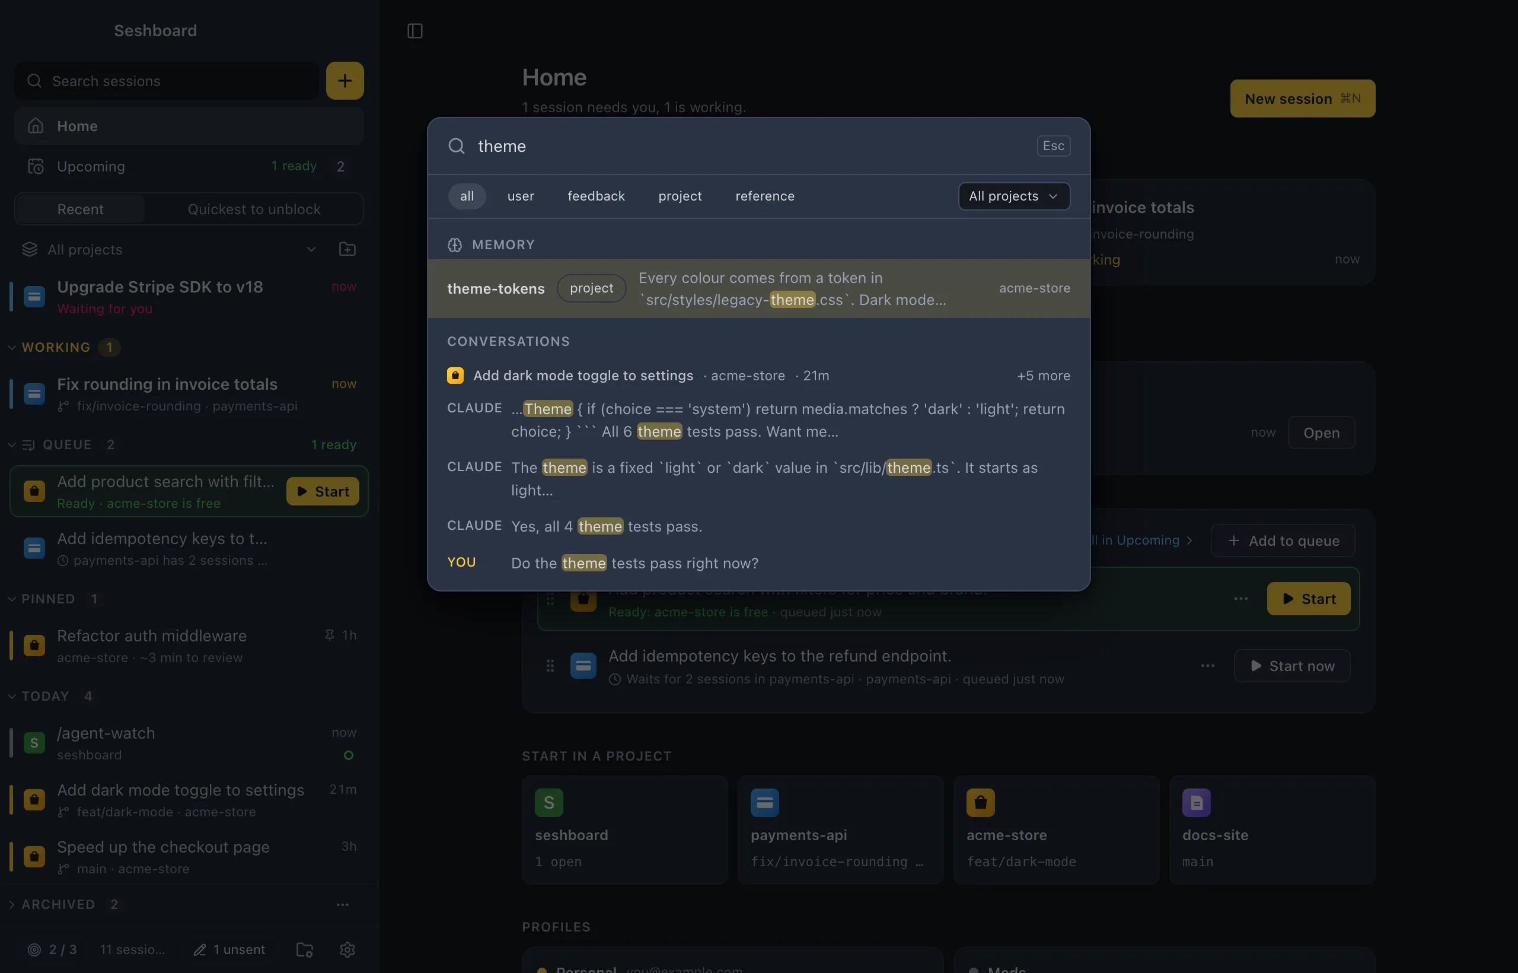Click the Search sessions field
The image size is (1518, 973).
click(x=167, y=80)
